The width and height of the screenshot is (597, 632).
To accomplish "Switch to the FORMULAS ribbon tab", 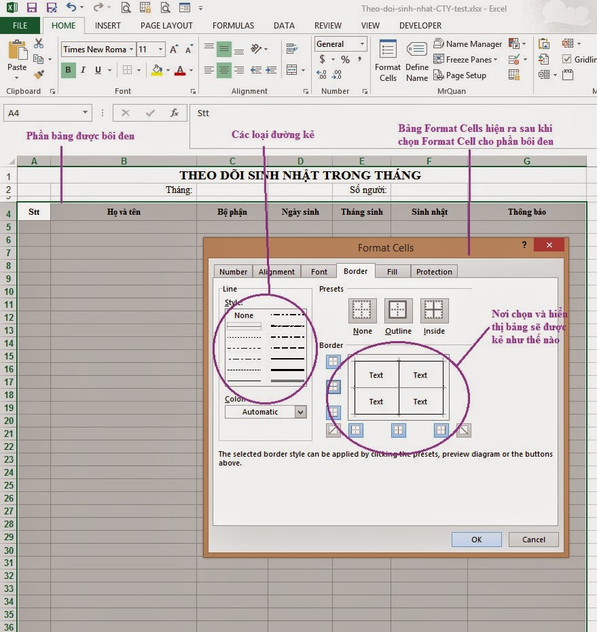I will pos(233,25).
